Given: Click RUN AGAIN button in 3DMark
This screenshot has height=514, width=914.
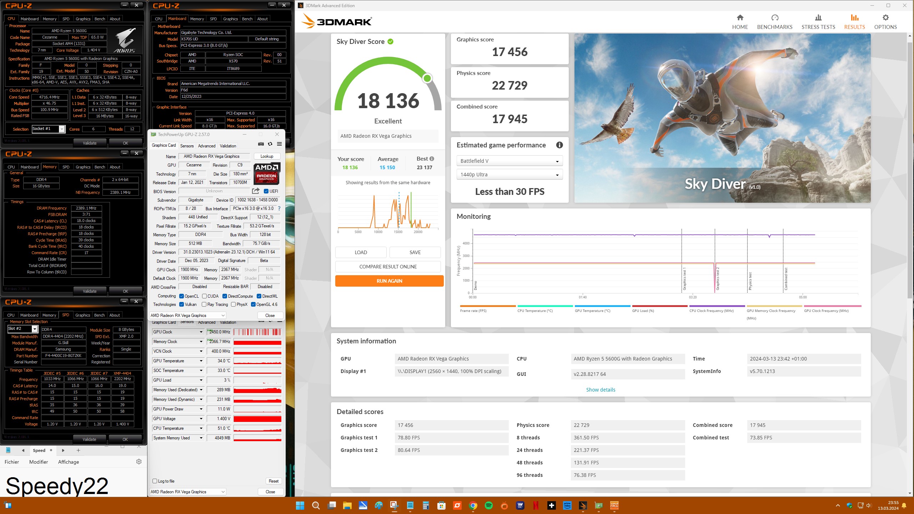Looking at the screenshot, I should coord(389,281).
